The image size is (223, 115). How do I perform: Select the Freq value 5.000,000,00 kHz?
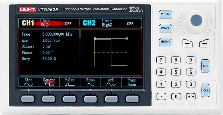[57, 35]
